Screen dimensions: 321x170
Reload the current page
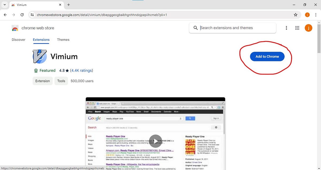pyautogui.click(x=22, y=15)
